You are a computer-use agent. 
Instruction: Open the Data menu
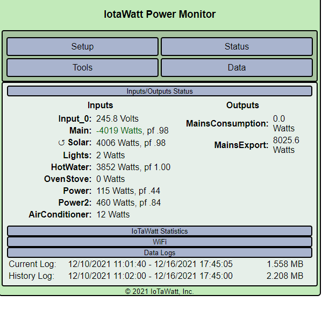[237, 68]
